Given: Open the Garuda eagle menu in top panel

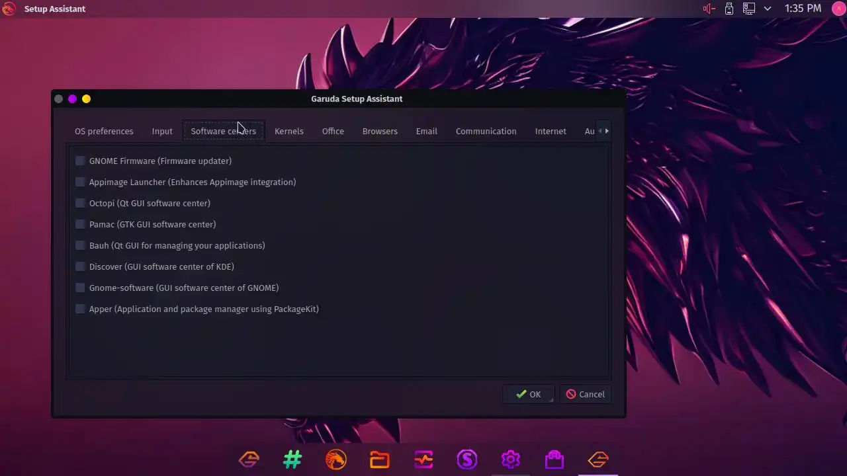Looking at the screenshot, I should (9, 9).
